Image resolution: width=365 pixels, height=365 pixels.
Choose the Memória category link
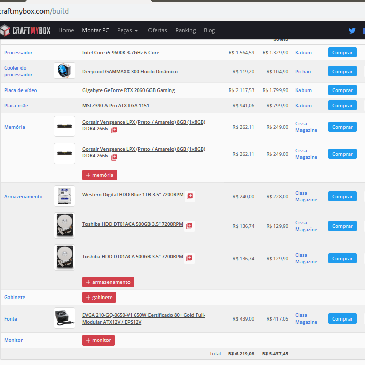pos(14,127)
